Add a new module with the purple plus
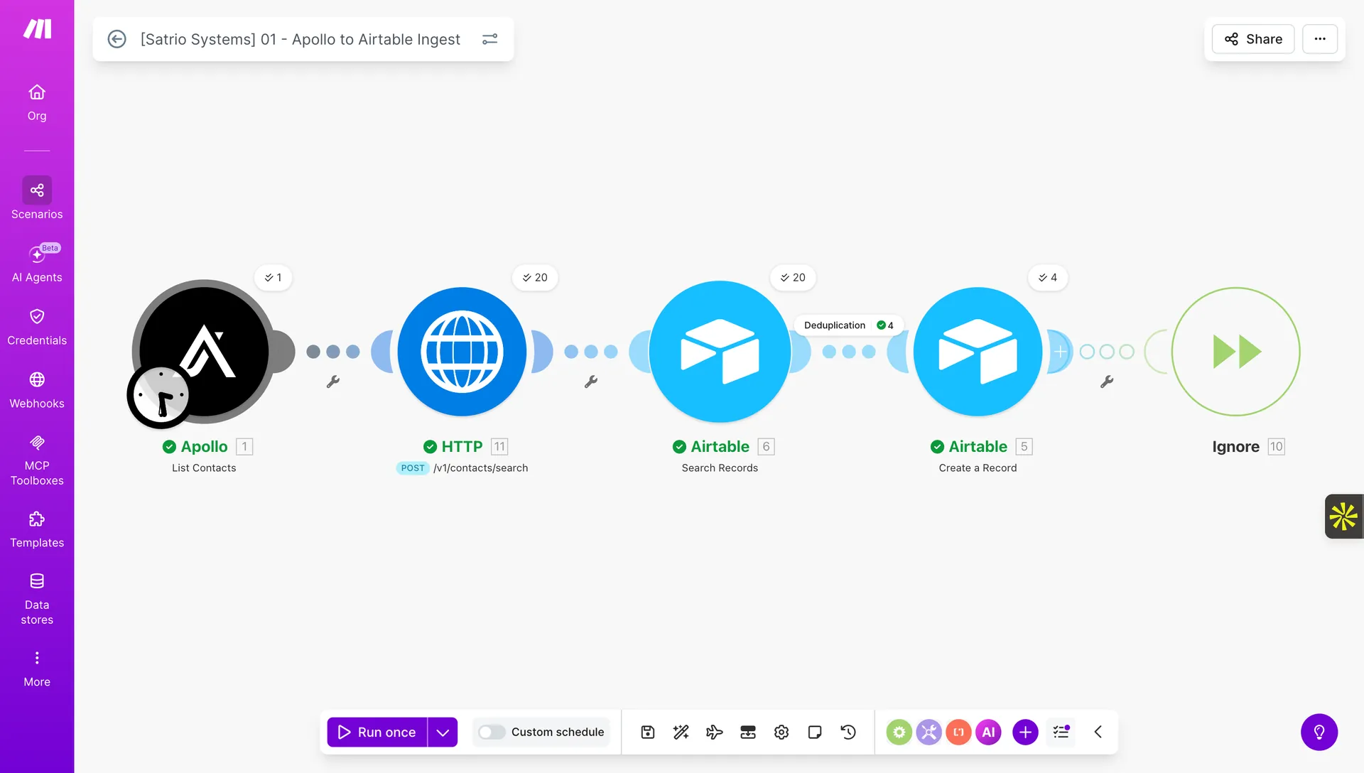Viewport: 1364px width, 773px height. point(1024,732)
